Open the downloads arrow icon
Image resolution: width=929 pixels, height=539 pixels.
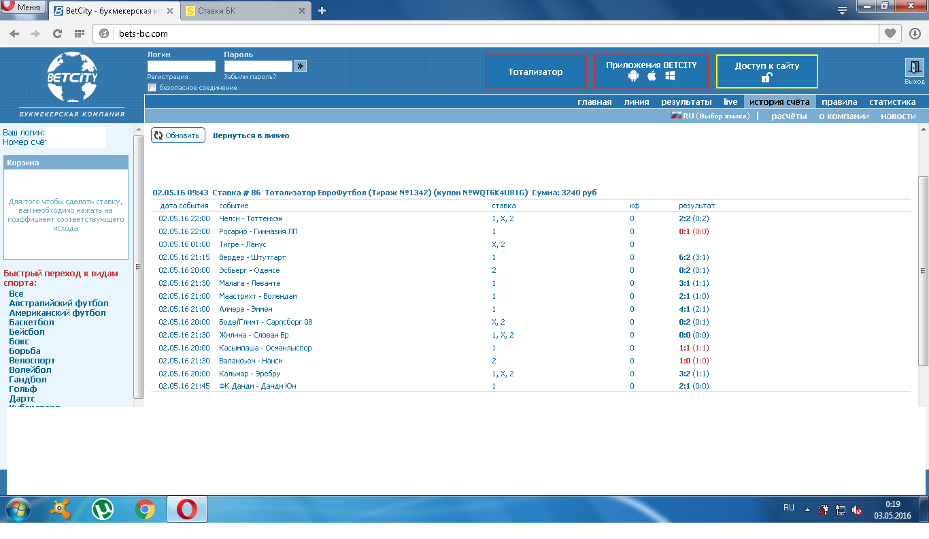pyautogui.click(x=915, y=33)
